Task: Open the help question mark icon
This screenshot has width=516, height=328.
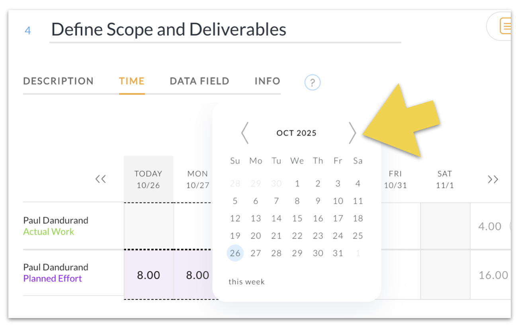Action: point(313,83)
